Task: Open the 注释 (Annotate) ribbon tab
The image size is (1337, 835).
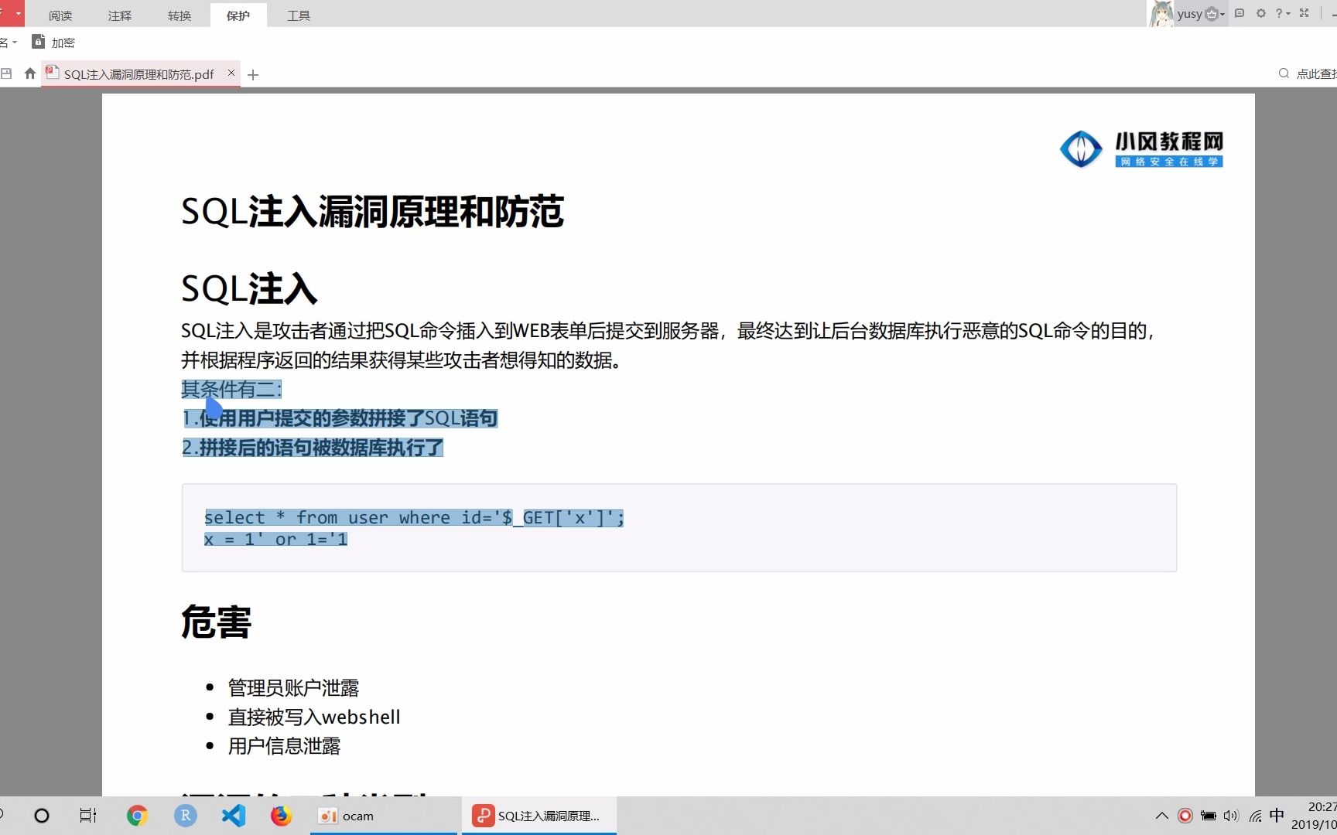Action: pos(120,15)
